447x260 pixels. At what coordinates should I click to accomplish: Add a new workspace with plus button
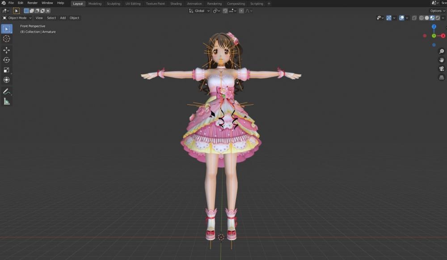tap(269, 4)
